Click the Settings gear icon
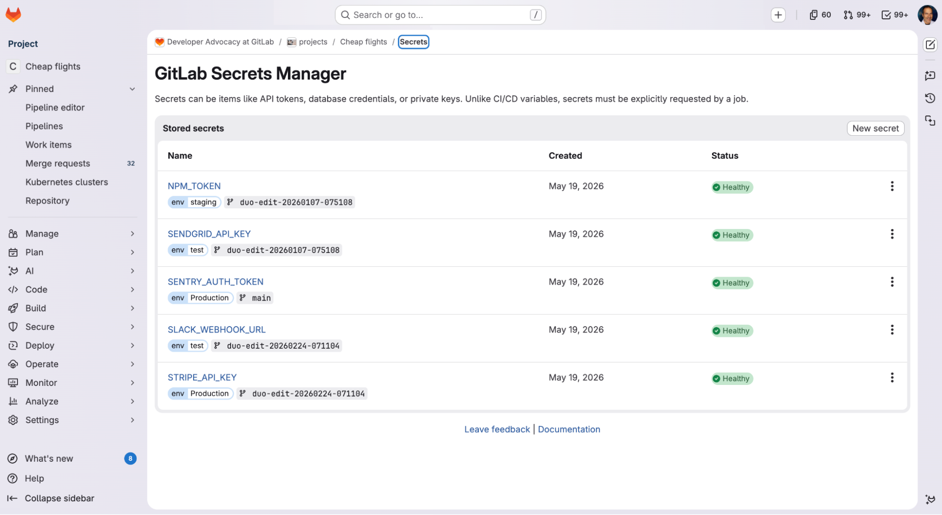The width and height of the screenshot is (942, 515). point(13,420)
